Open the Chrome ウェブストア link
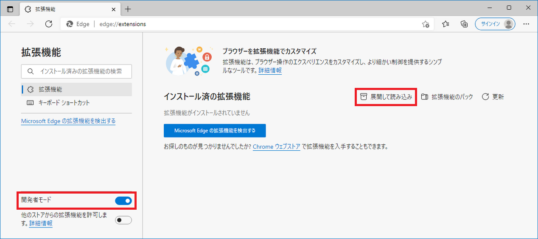Viewport: 538px width, 239px height. click(277, 146)
